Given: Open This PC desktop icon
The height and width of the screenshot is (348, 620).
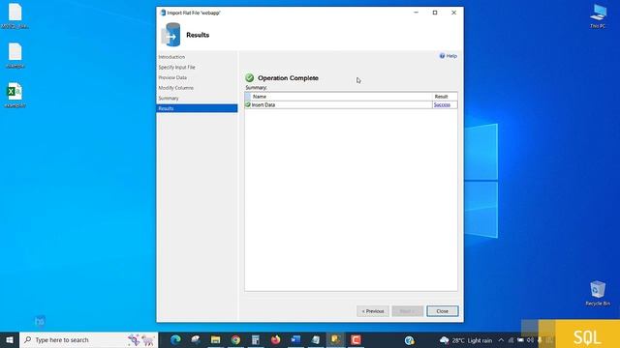Looking at the screenshot, I should tap(598, 15).
